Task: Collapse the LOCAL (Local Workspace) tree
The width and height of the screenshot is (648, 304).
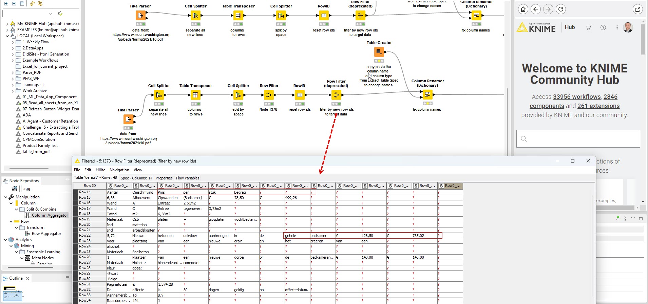Action: point(7,36)
